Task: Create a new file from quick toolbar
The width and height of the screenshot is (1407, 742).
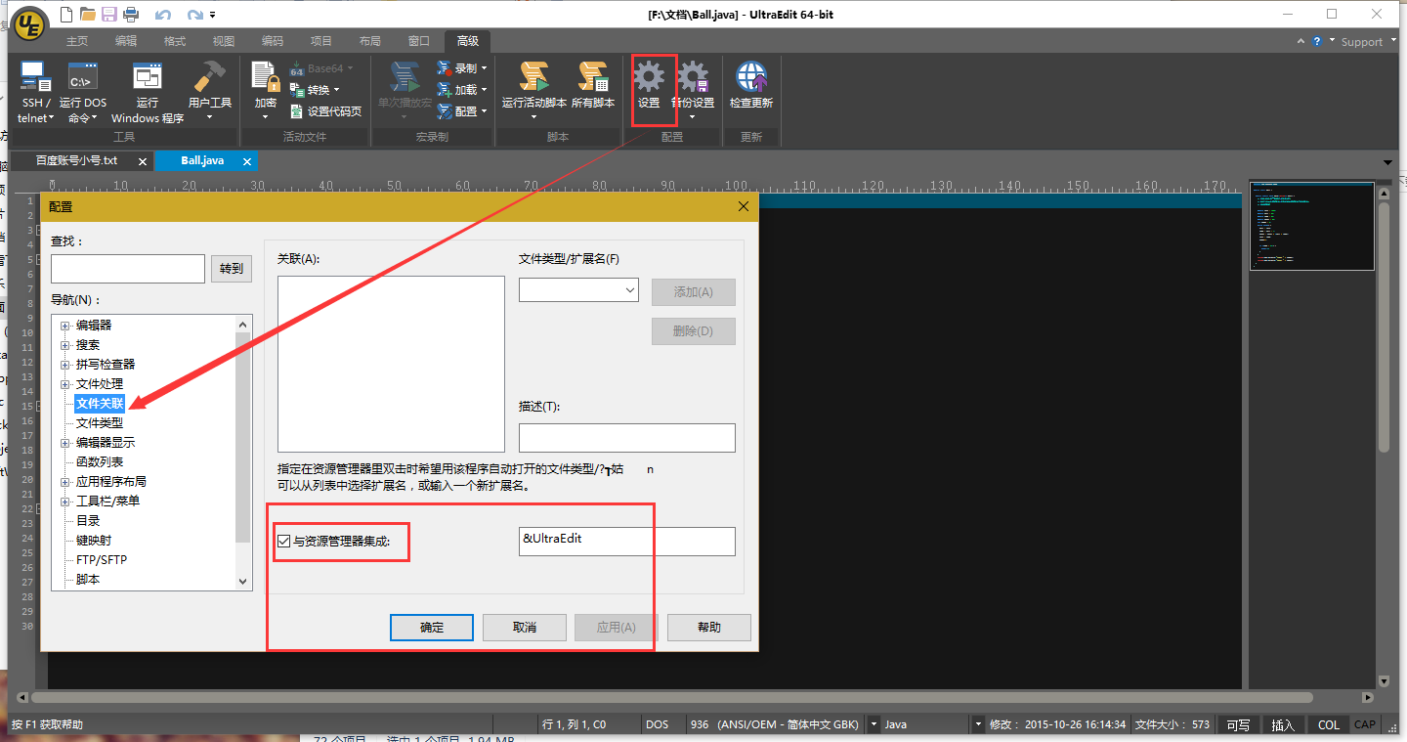Action: 66,15
